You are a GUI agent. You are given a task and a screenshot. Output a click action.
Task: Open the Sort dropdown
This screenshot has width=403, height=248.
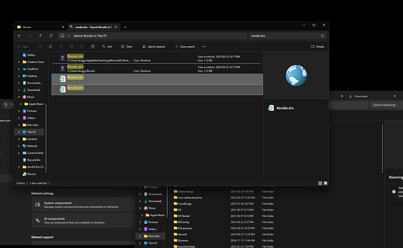click(106, 46)
